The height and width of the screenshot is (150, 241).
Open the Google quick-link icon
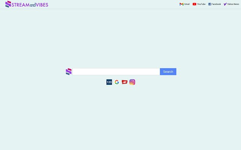pyautogui.click(x=117, y=82)
